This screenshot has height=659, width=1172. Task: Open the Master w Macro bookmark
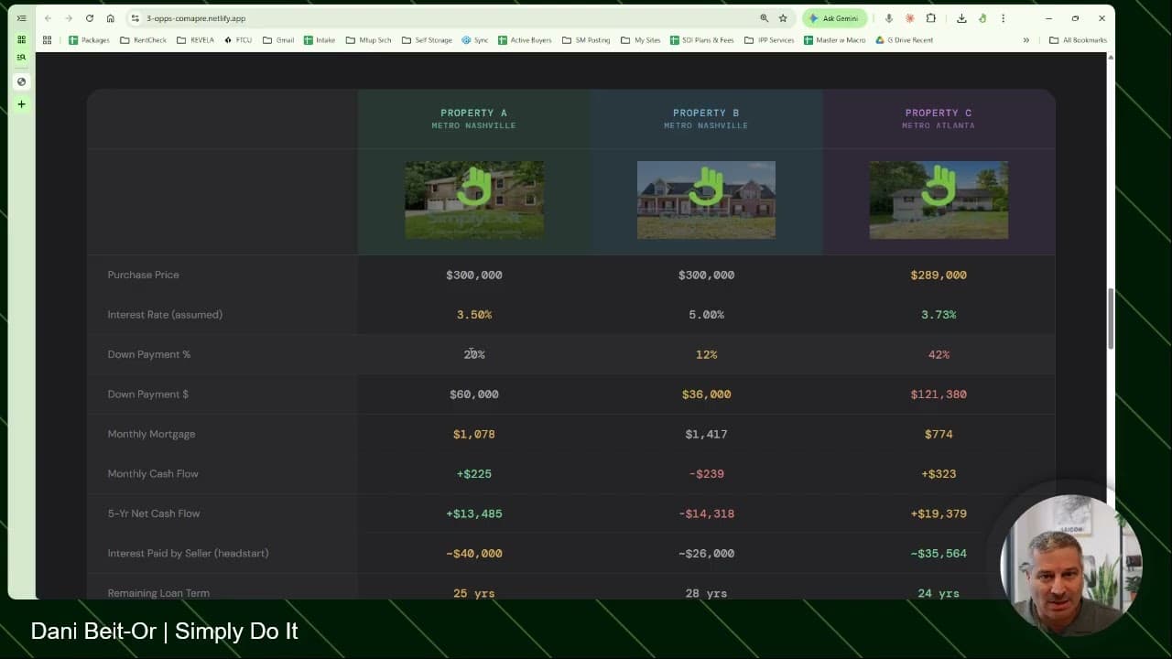(834, 40)
